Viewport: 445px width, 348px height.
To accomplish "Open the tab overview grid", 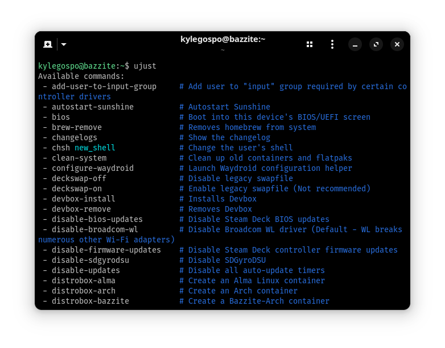I will point(310,44).
